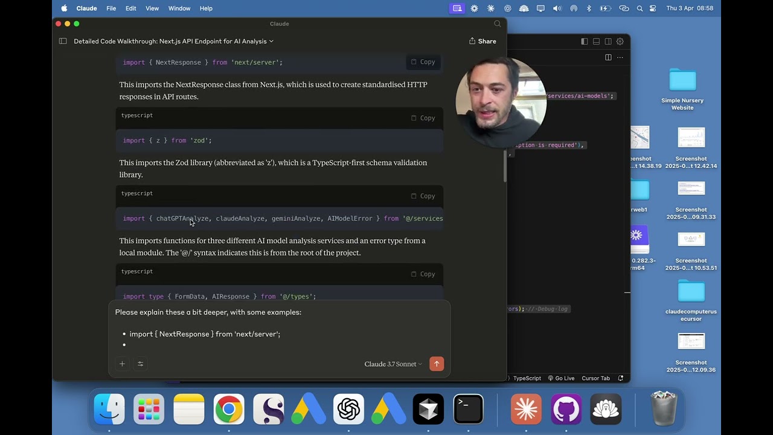
Task: Open TablePlus-like peacock app in Dock
Action: point(606,410)
